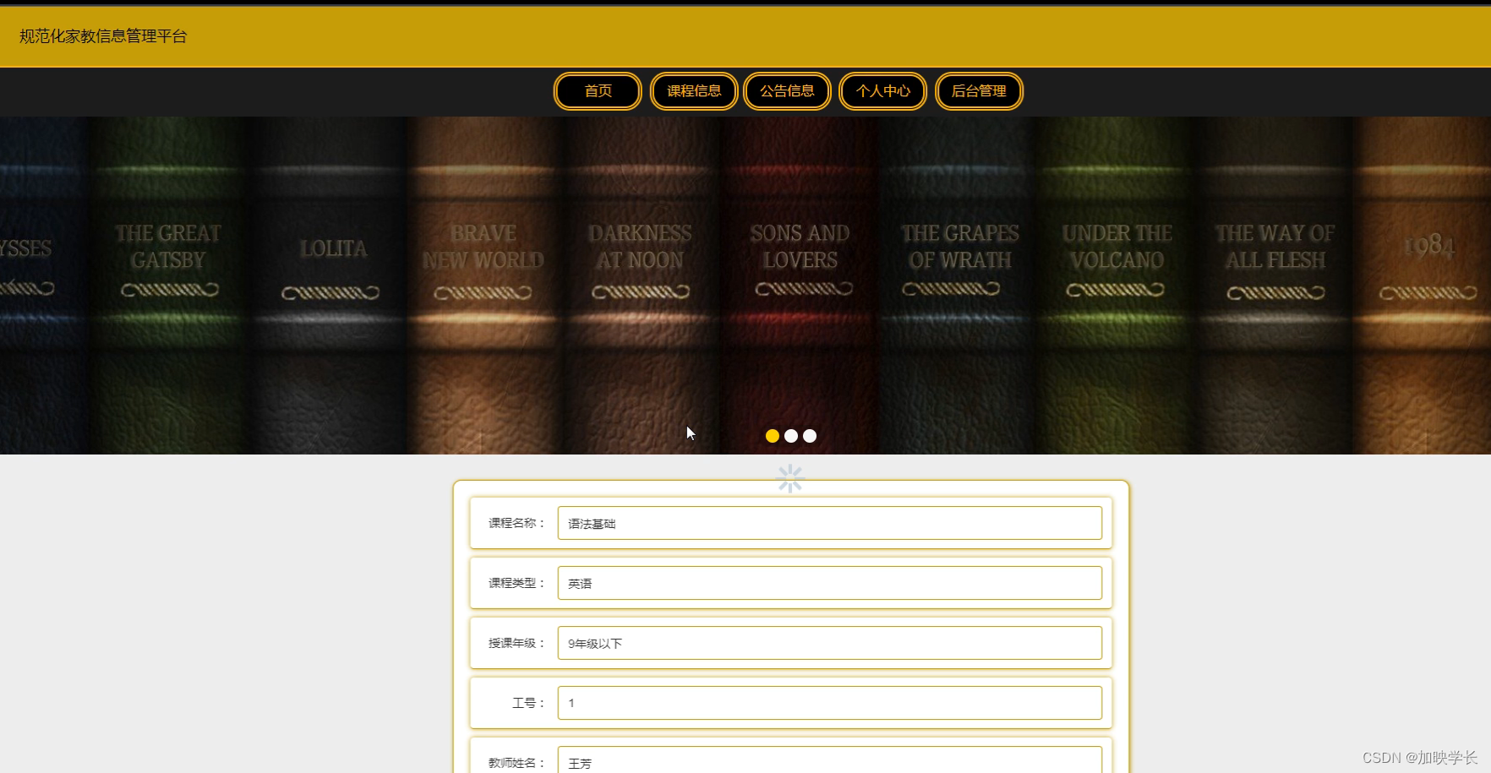Open the 课程信息 menu item
Image resolution: width=1491 pixels, height=773 pixels.
coord(694,91)
